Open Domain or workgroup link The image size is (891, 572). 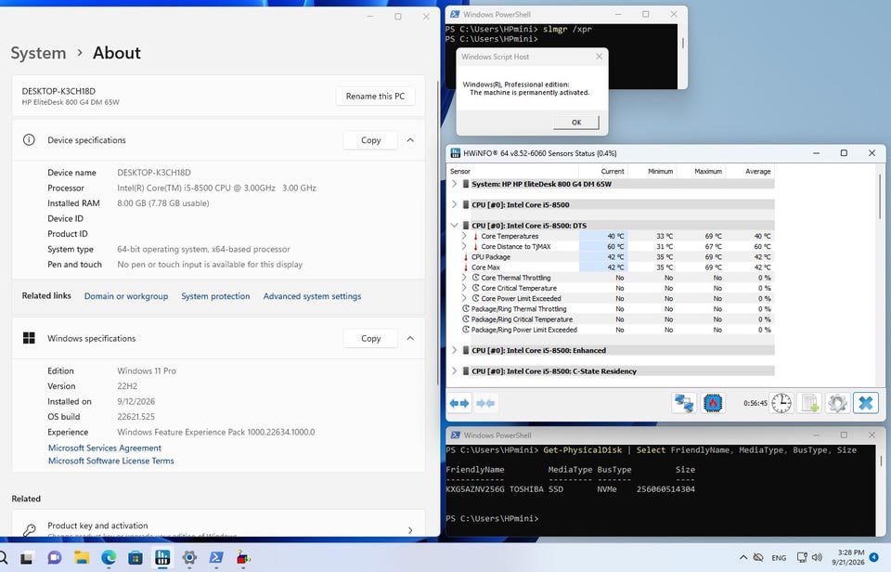126,296
